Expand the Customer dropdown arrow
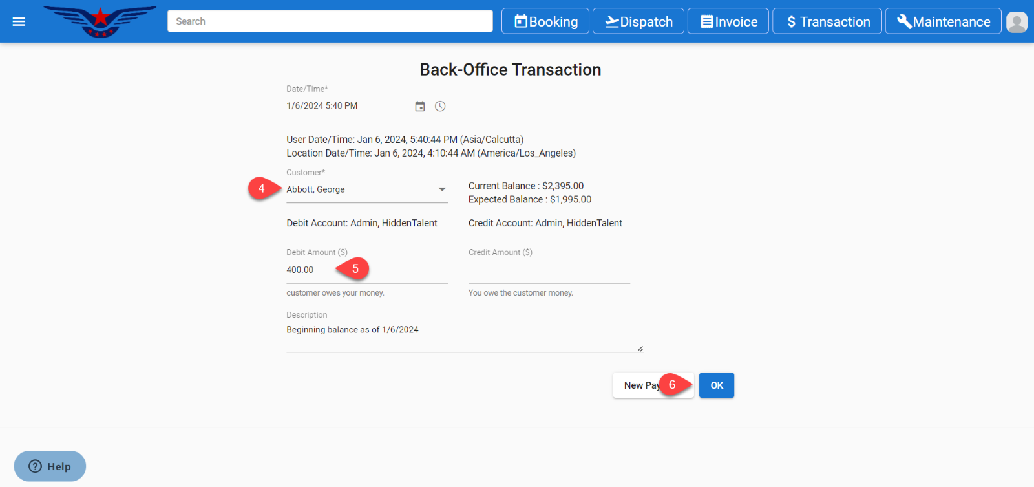 (442, 189)
